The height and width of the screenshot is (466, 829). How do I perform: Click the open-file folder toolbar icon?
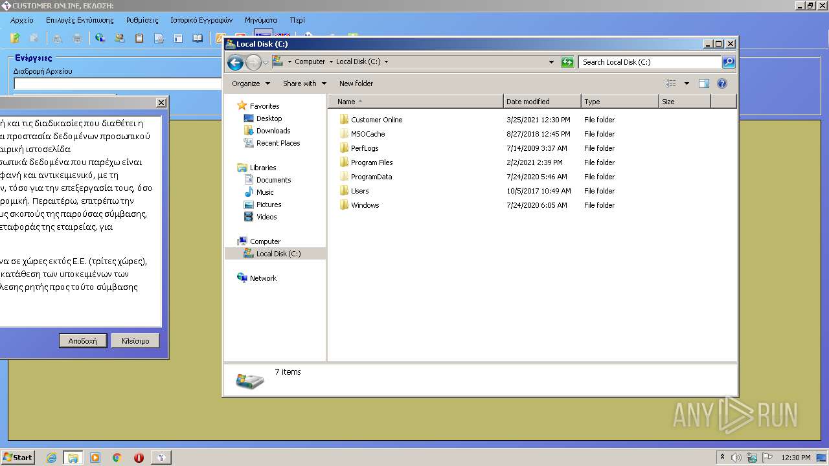[x=16, y=38]
